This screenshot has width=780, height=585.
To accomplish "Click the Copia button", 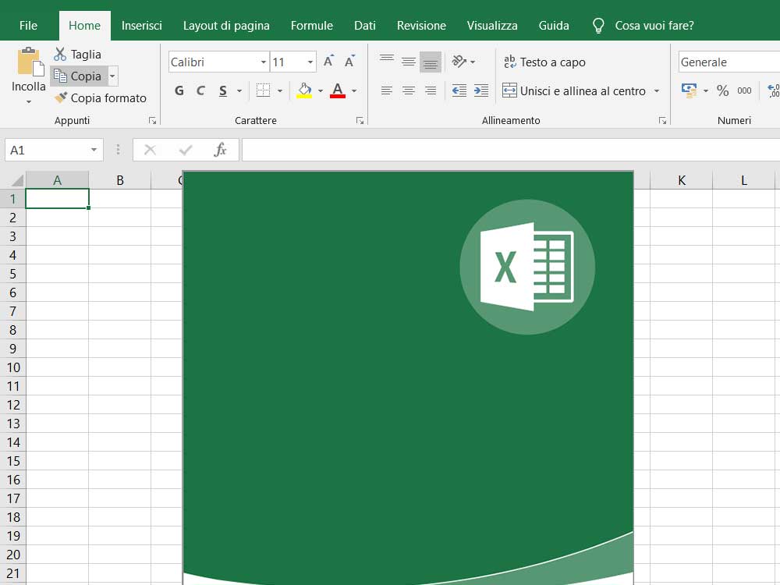I will [79, 76].
